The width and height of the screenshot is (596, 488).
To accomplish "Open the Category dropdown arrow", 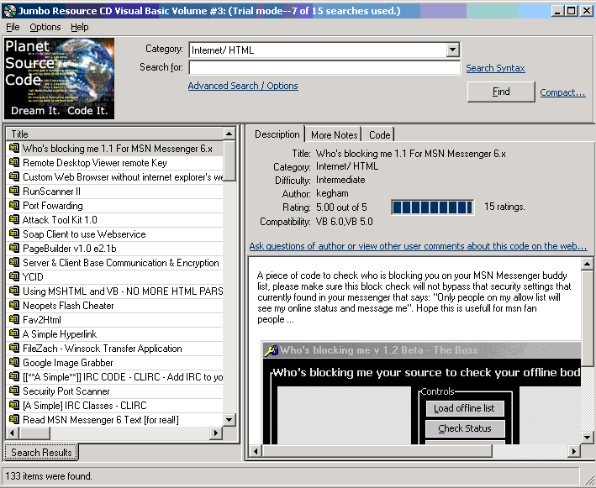I will (x=452, y=50).
